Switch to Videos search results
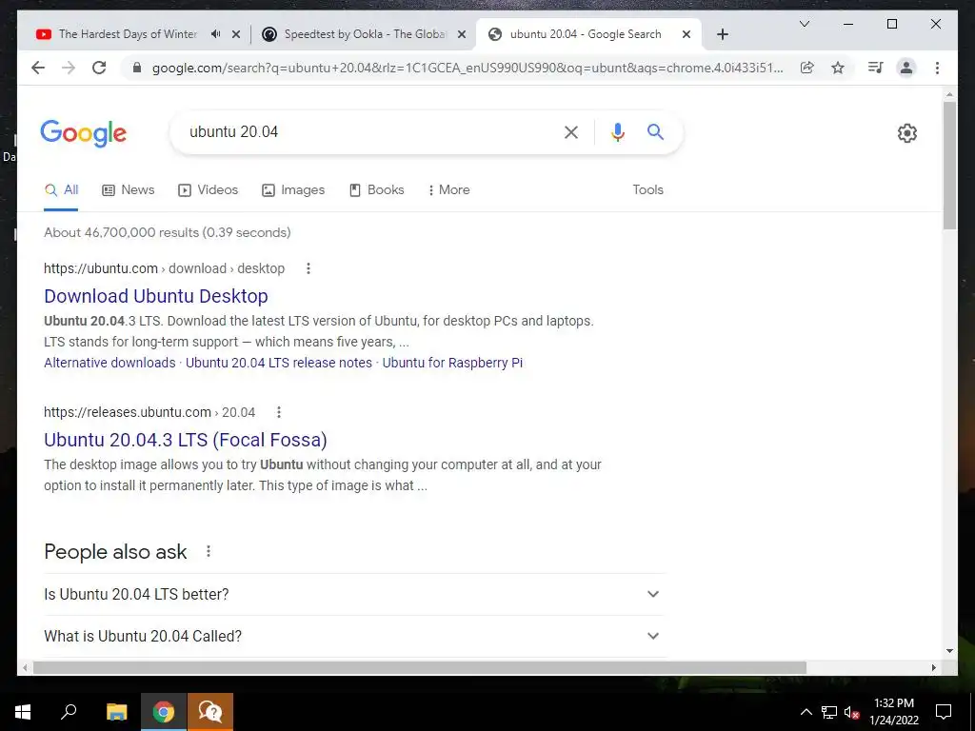 [208, 189]
